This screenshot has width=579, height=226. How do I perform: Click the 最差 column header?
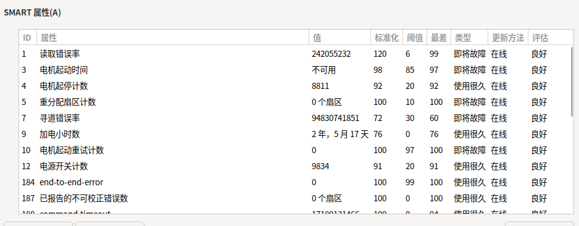(439, 38)
